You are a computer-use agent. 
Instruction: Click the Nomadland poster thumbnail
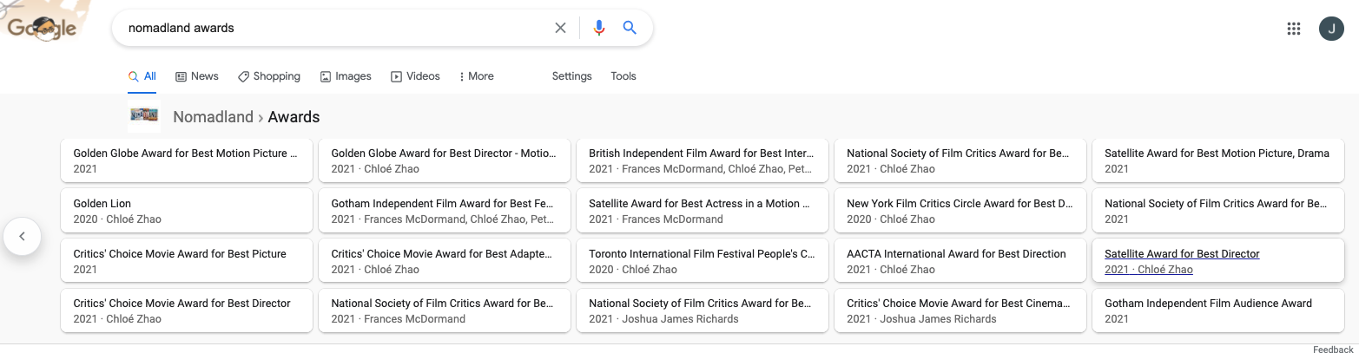point(144,114)
